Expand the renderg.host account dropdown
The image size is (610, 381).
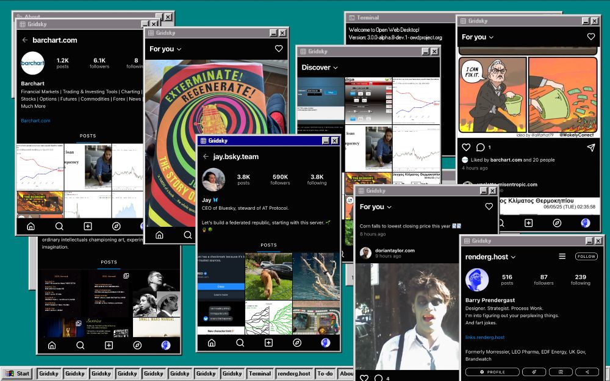(490, 257)
